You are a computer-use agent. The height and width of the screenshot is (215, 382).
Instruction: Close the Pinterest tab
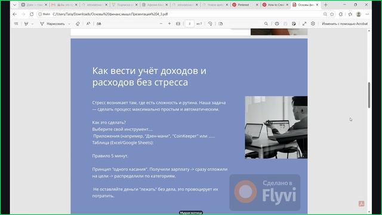(x=257, y=5)
